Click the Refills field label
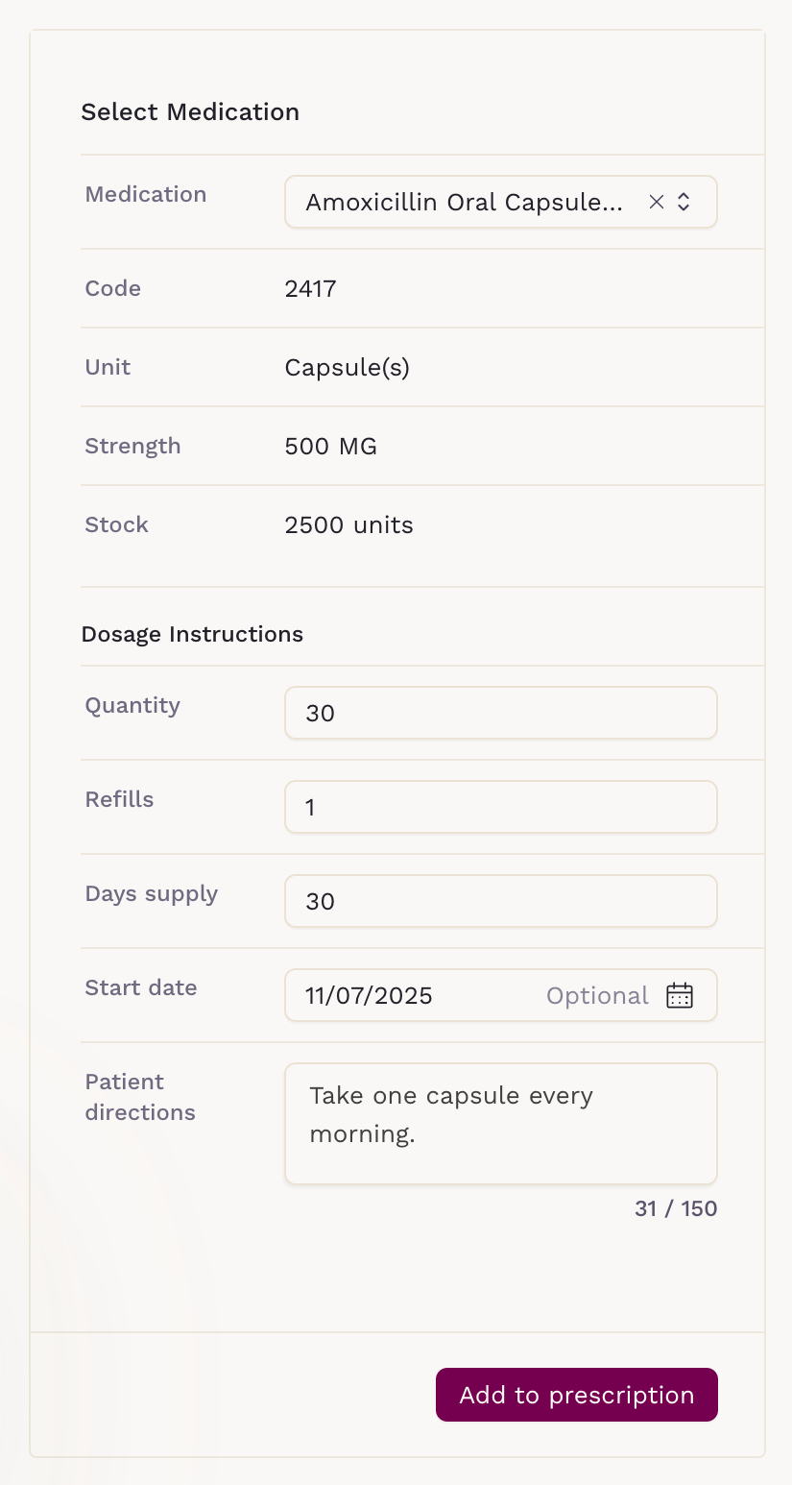Screen dimensions: 792x1485 tap(119, 799)
